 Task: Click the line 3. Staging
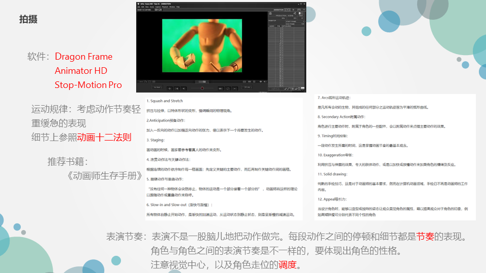click(155, 140)
